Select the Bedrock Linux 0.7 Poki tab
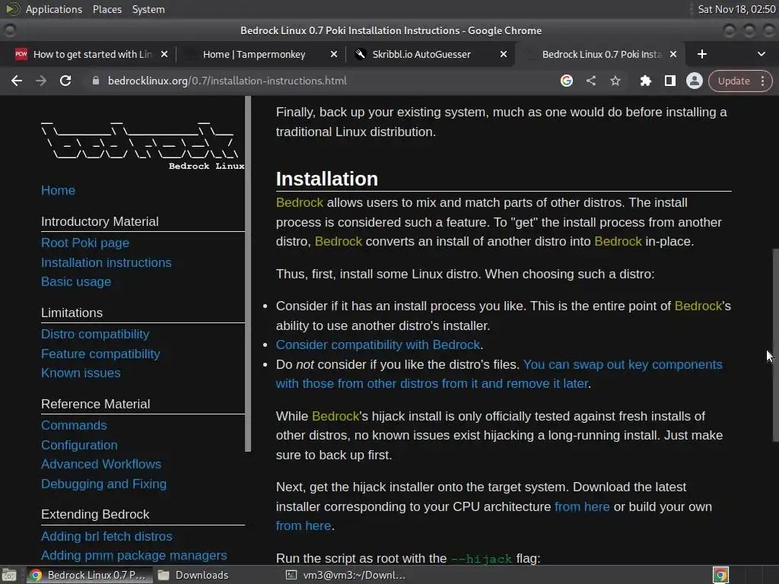 point(602,54)
